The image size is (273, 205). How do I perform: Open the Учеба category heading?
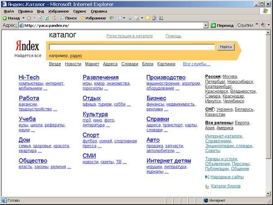click(27, 119)
